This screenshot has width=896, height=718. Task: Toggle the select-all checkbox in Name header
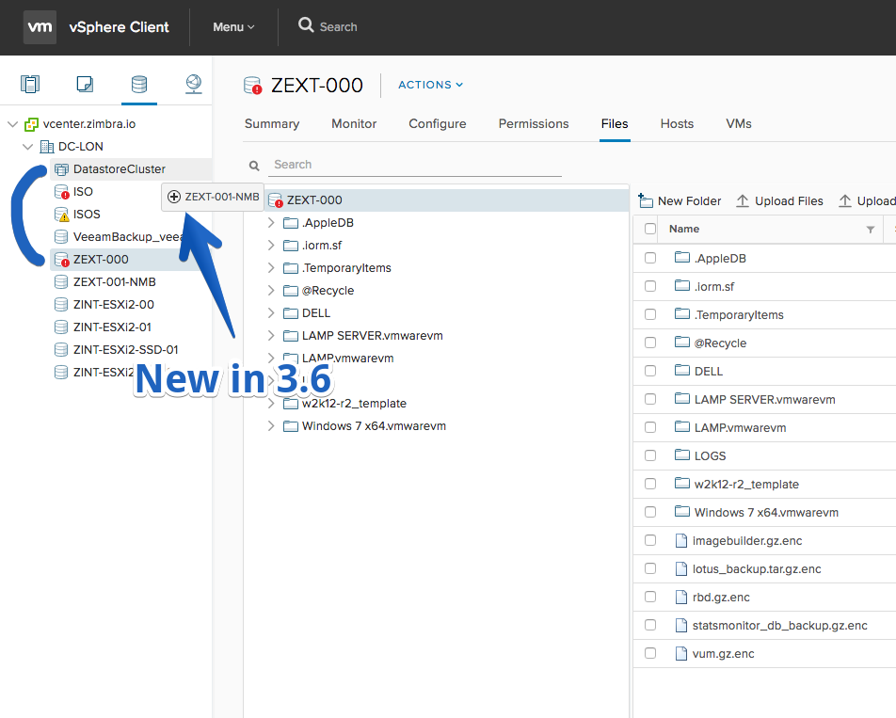650,229
